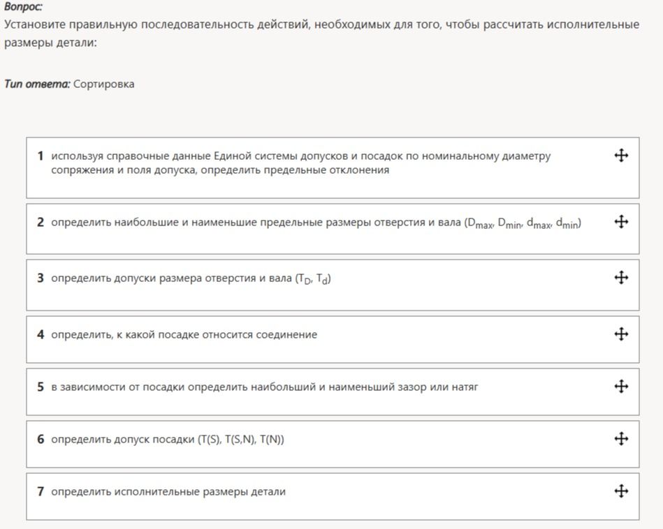Click the question text about исполнительные размеры
Viewport: 663px width, 529px height.
(x=321, y=33)
